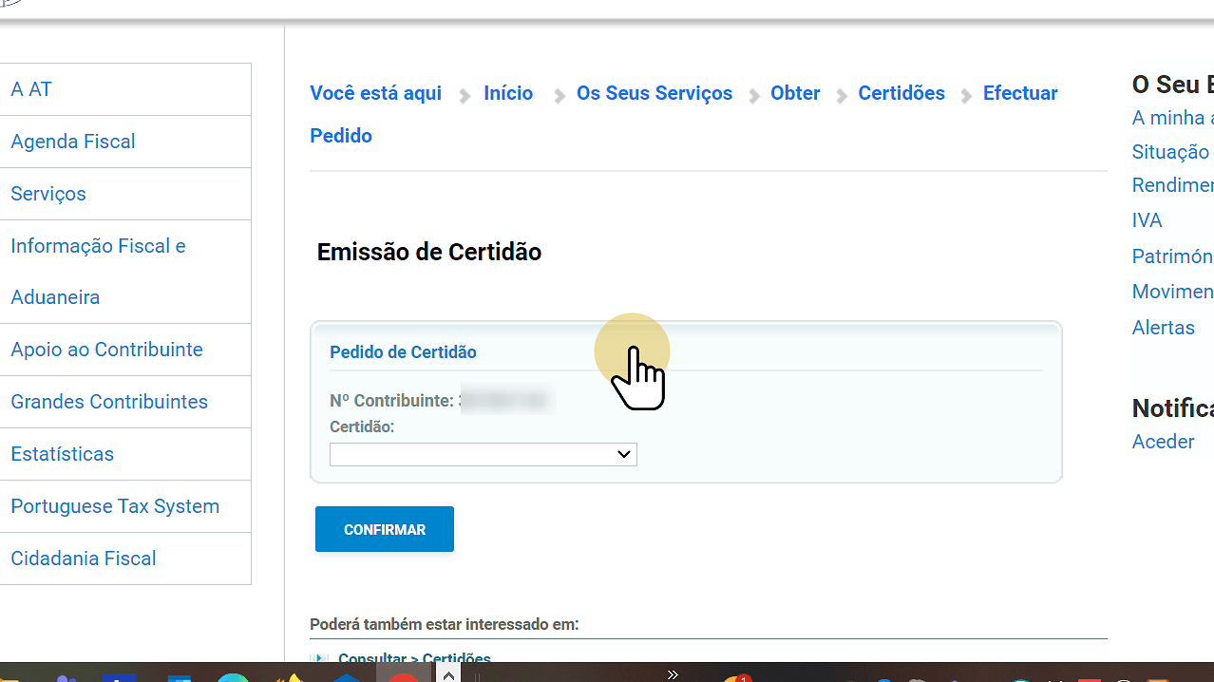
Task: Open the IVA link in the right panel
Action: click(x=1147, y=220)
